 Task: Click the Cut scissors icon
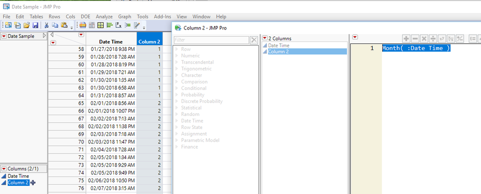point(47,25)
